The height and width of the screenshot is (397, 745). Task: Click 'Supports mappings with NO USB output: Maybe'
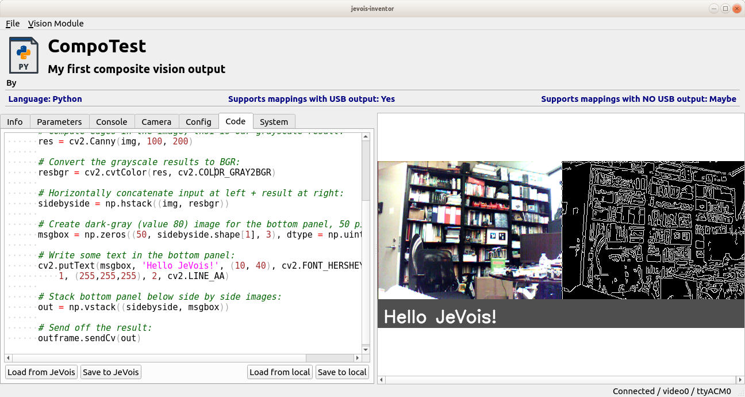tap(639, 99)
